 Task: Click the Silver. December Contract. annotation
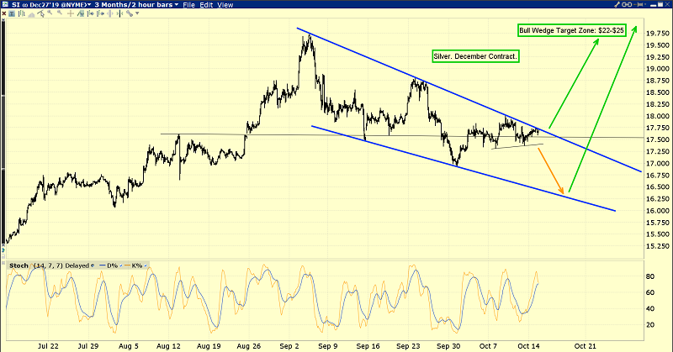475,56
